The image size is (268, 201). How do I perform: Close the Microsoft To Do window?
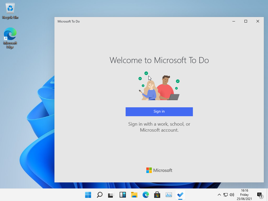258,21
